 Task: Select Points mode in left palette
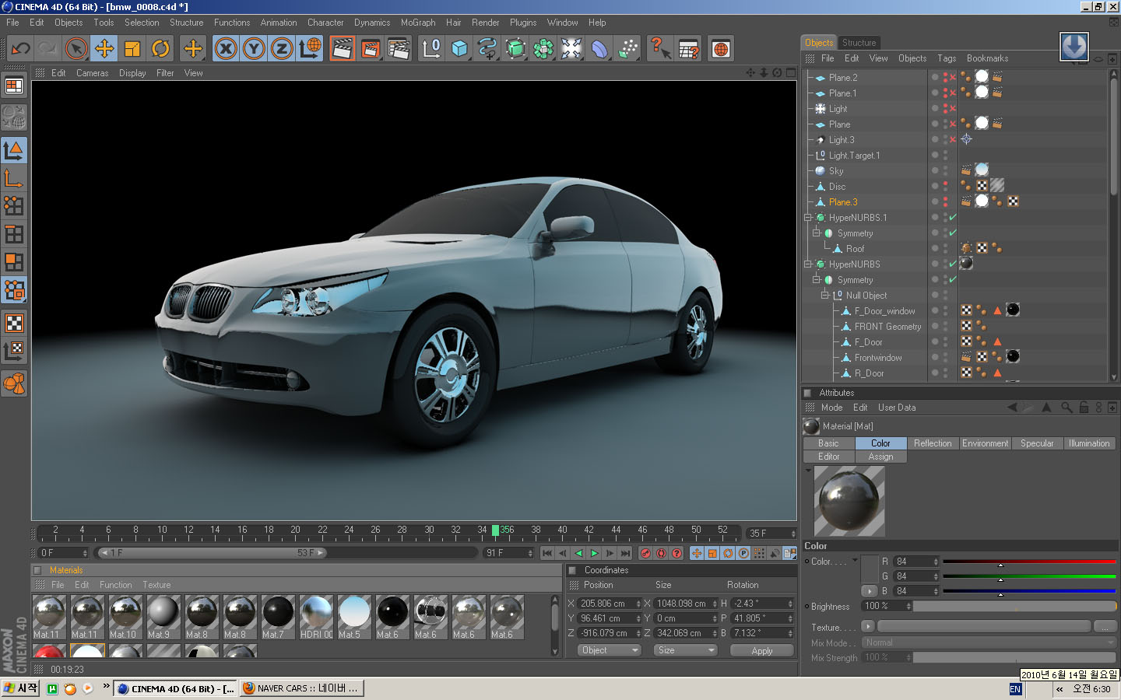pyautogui.click(x=14, y=206)
